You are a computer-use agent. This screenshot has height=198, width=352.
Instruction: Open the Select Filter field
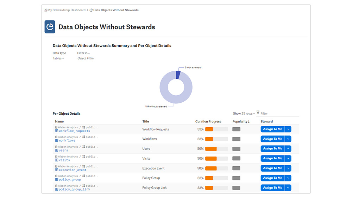tap(86, 58)
